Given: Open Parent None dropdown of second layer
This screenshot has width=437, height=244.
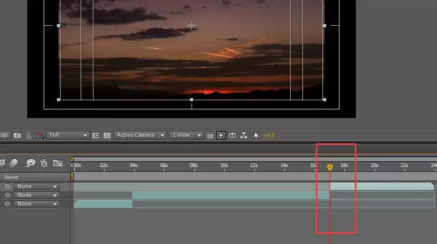Looking at the screenshot, I should pos(36,195).
